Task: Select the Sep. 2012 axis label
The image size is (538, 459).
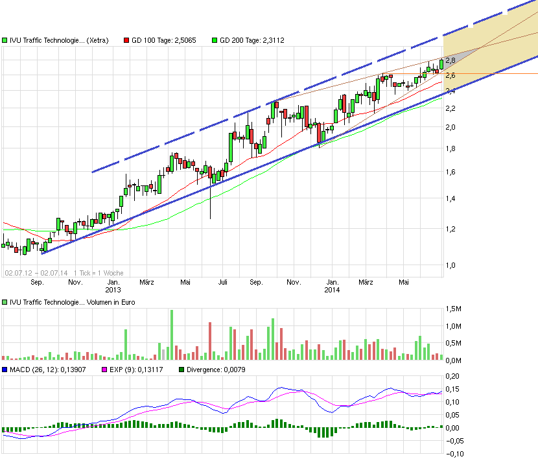Action: [37, 283]
